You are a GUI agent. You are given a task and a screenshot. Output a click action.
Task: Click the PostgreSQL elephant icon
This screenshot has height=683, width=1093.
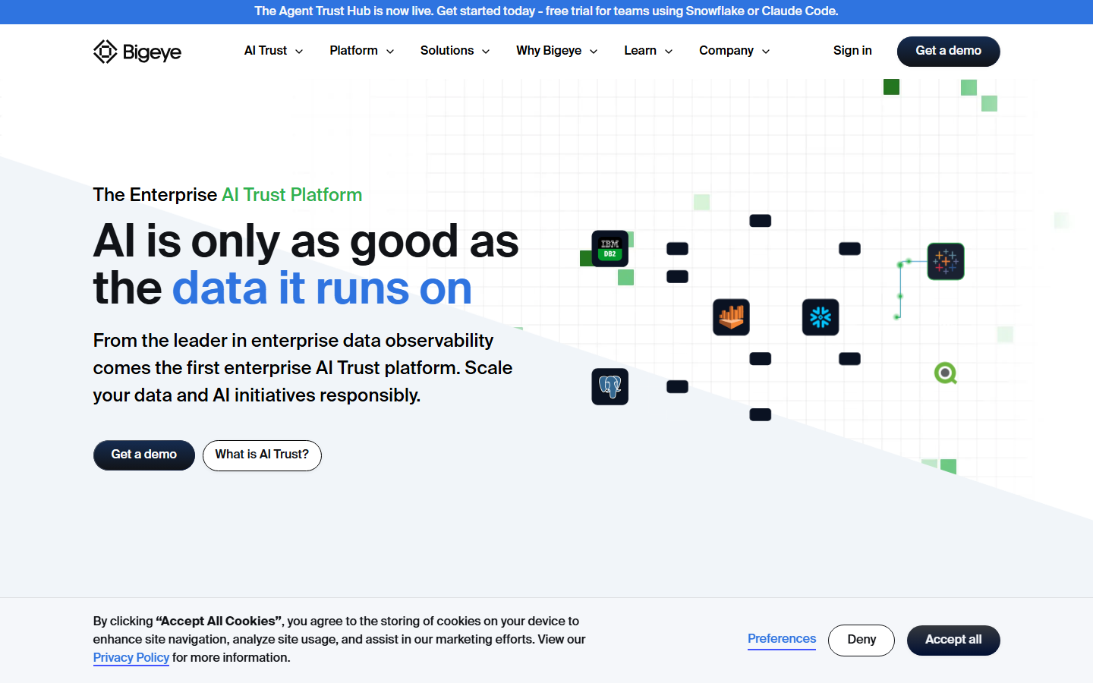[610, 386]
